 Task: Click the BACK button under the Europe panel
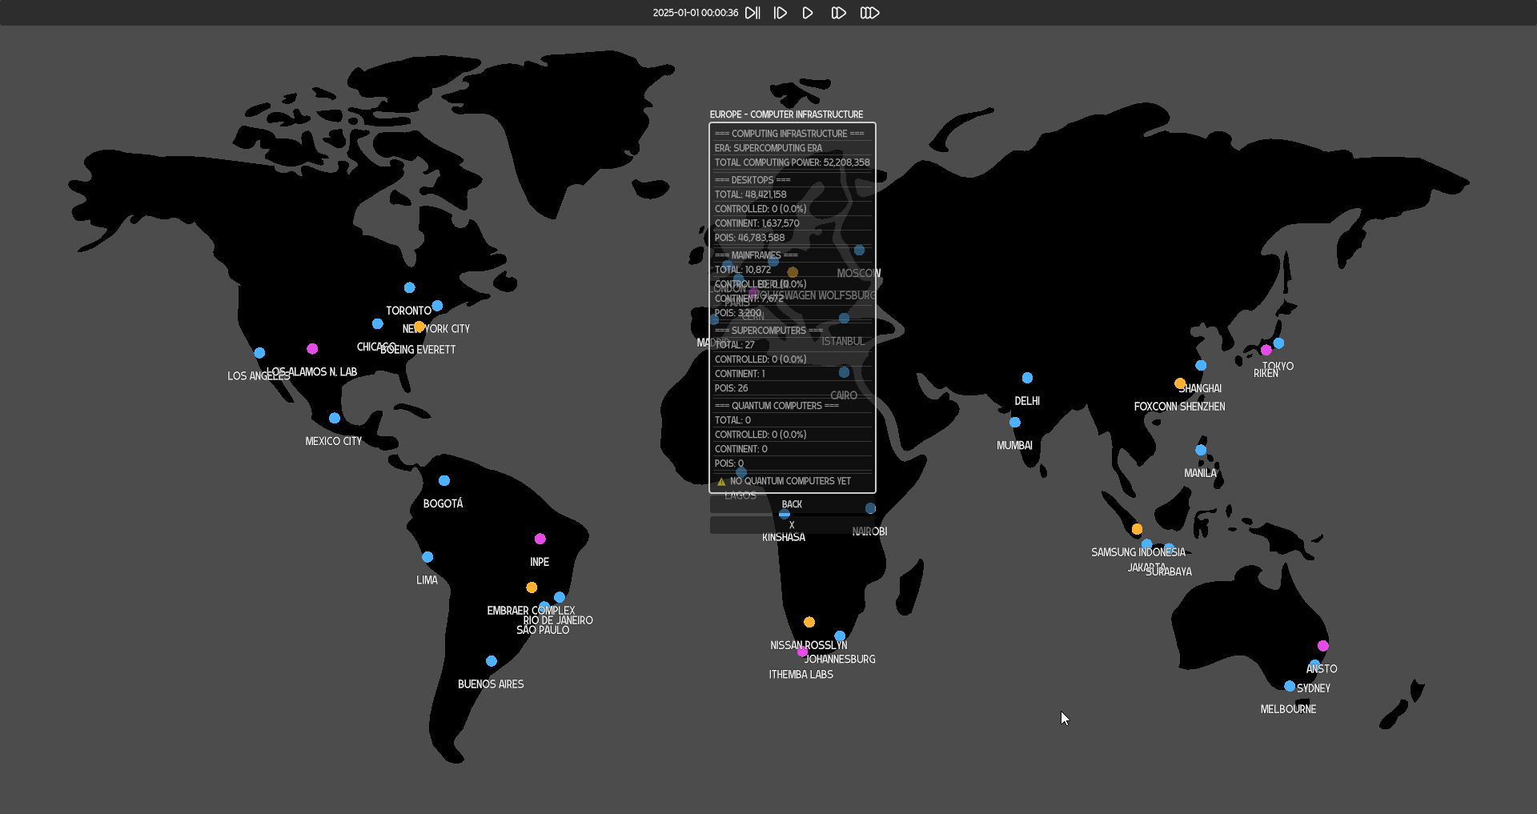[x=793, y=504]
